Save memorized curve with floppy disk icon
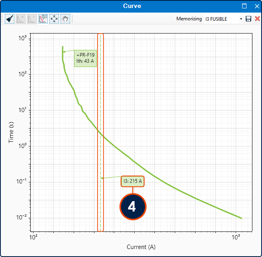262x257 pixels. click(248, 19)
